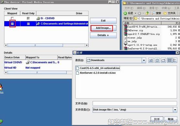Click the Read Only column header
This screenshot has width=180, height=126.
tap(28, 13)
